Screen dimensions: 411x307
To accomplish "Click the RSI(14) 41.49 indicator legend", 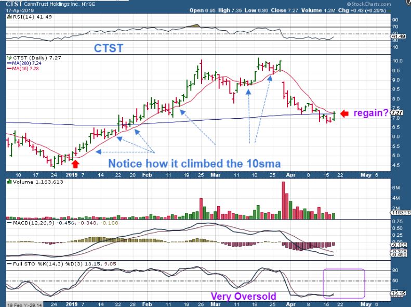I will 32,17.
